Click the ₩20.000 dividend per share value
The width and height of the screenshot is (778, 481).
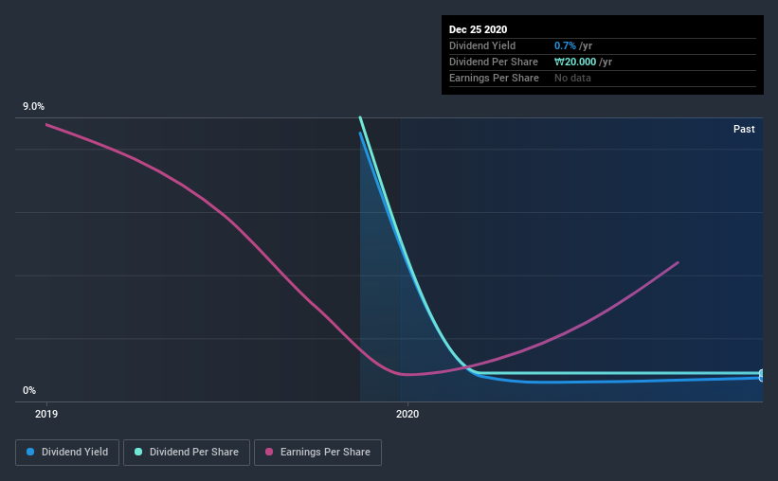click(575, 62)
